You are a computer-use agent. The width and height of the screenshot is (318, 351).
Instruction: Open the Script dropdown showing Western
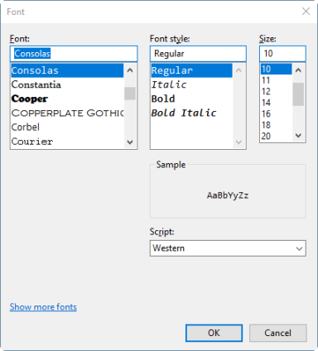(x=228, y=248)
